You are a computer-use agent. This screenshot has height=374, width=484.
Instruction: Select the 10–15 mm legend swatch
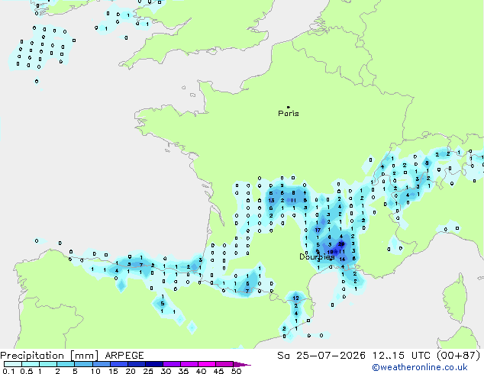click(101, 364)
